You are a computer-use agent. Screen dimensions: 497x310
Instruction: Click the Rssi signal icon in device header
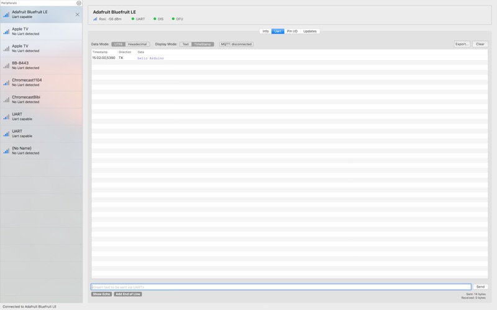point(95,19)
